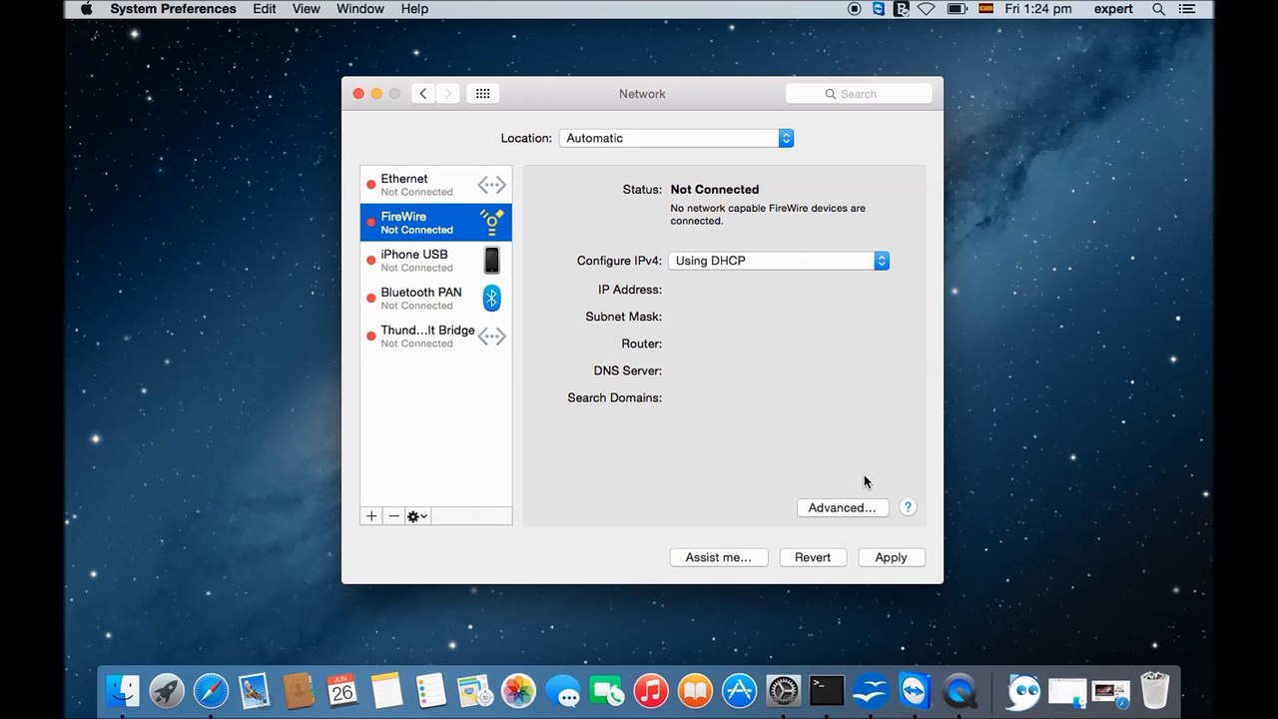Click the TeamViewer menu bar icon
The width and height of the screenshot is (1278, 719).
point(879,9)
